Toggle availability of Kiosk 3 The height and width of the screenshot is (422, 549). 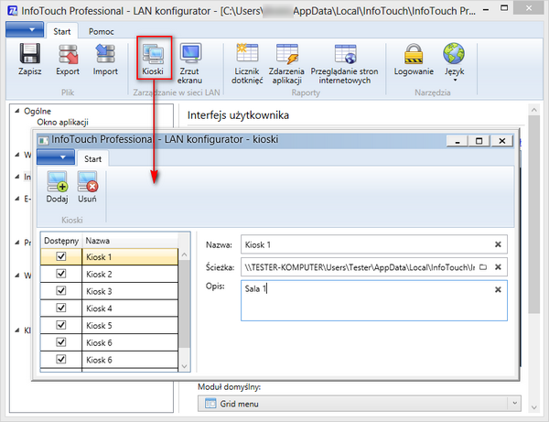(61, 291)
